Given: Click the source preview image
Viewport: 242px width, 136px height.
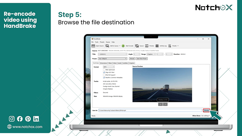Looking at the screenshot, I should 162,85.
